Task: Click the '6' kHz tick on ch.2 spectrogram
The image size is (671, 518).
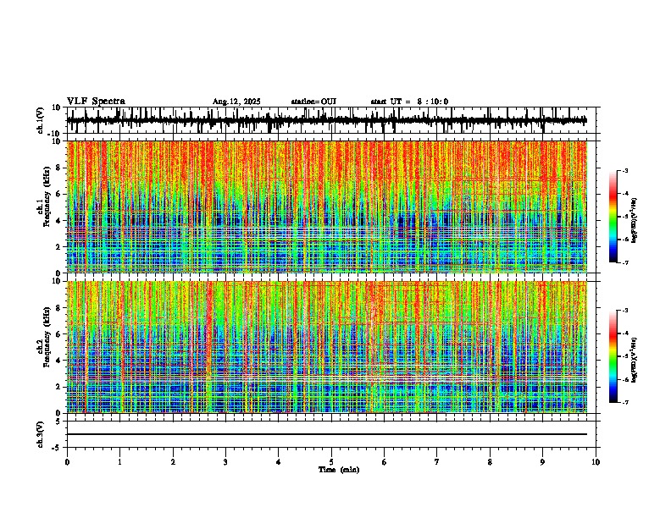Action: 59,334
